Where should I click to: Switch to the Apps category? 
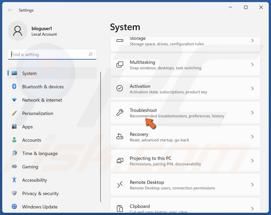point(52,126)
